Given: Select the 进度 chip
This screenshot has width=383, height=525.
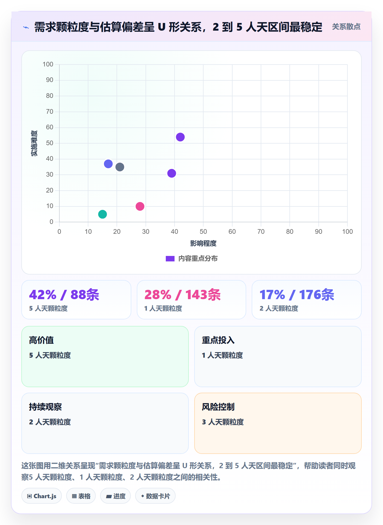Looking at the screenshot, I should (115, 496).
